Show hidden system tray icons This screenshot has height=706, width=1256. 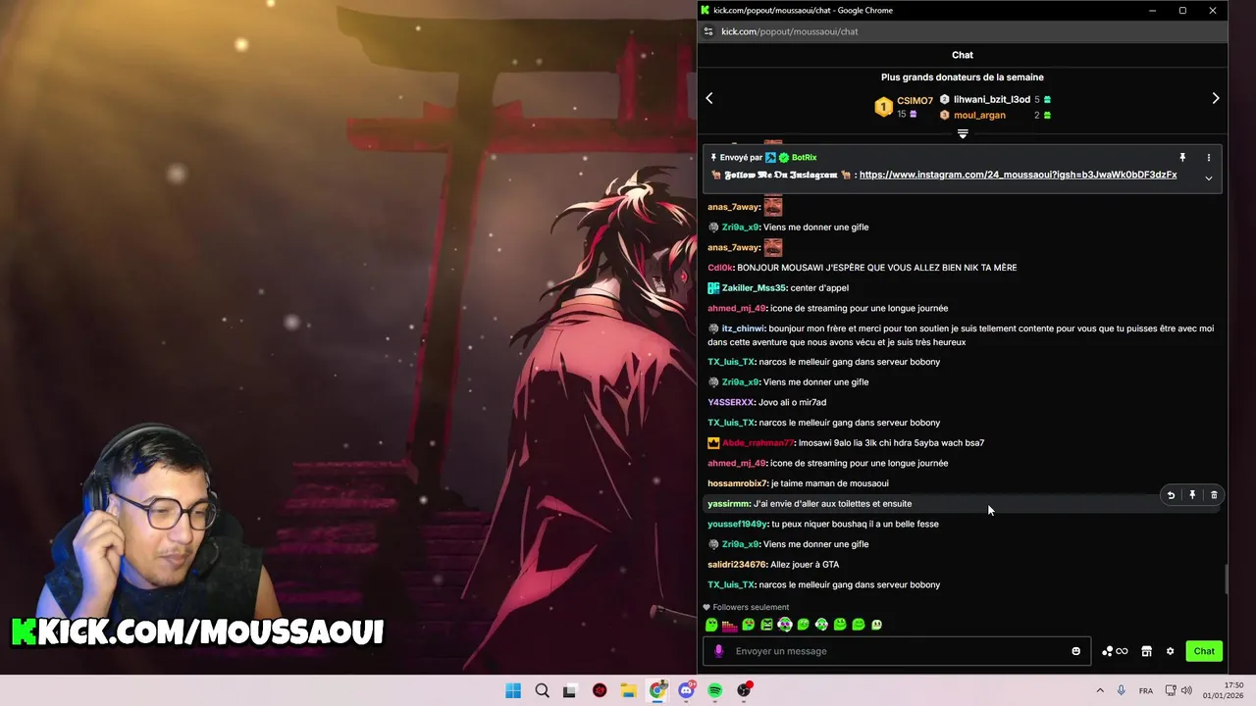[x=1100, y=690]
